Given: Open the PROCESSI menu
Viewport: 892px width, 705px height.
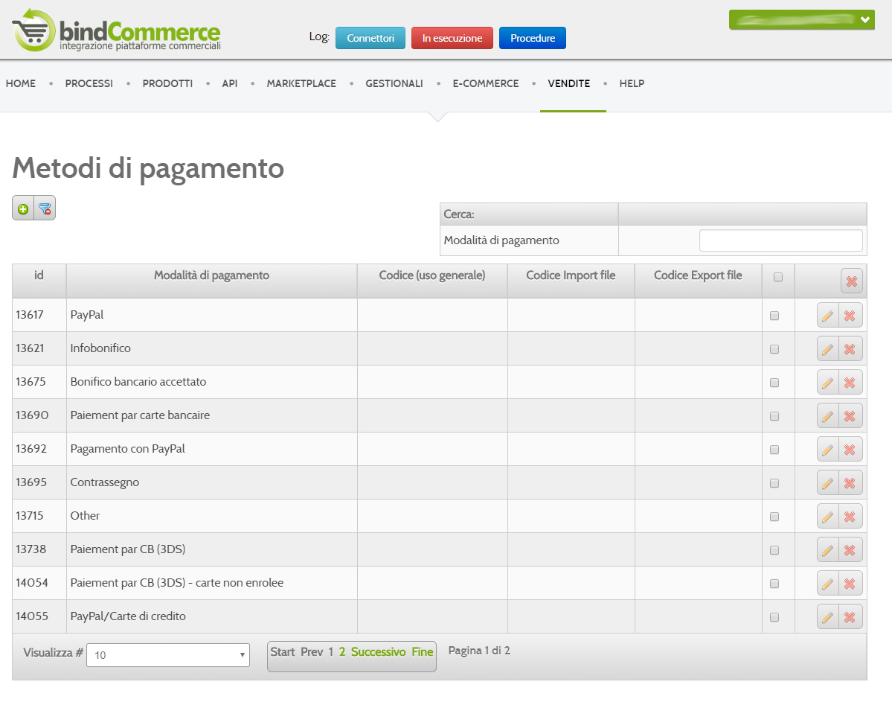Looking at the screenshot, I should 89,83.
